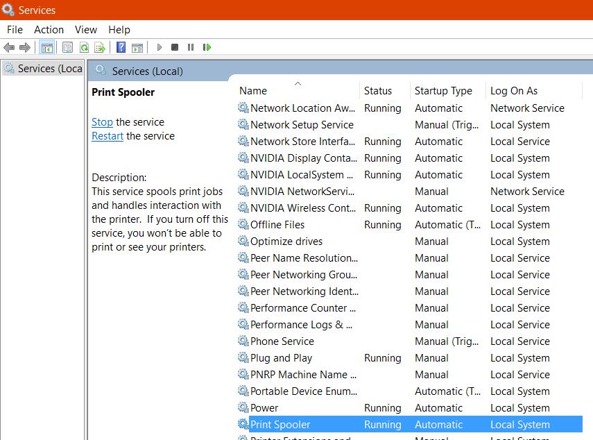Sort services by the Name column header
Viewport: 593px width, 440px height.
253,91
